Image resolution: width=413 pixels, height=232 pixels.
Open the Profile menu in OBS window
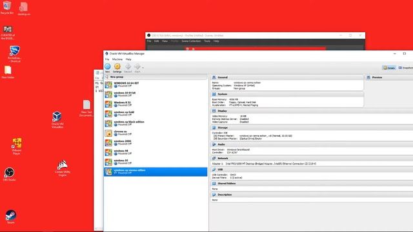tap(175, 41)
